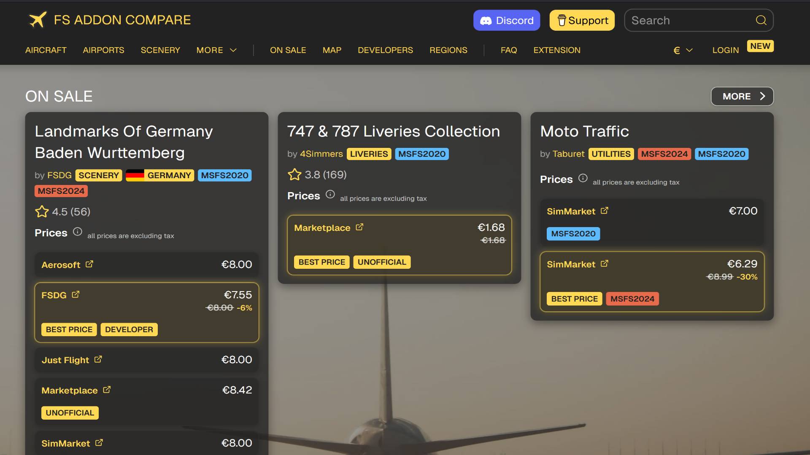Click FSDG store external link icon
Image resolution: width=810 pixels, height=455 pixels.
pos(76,294)
